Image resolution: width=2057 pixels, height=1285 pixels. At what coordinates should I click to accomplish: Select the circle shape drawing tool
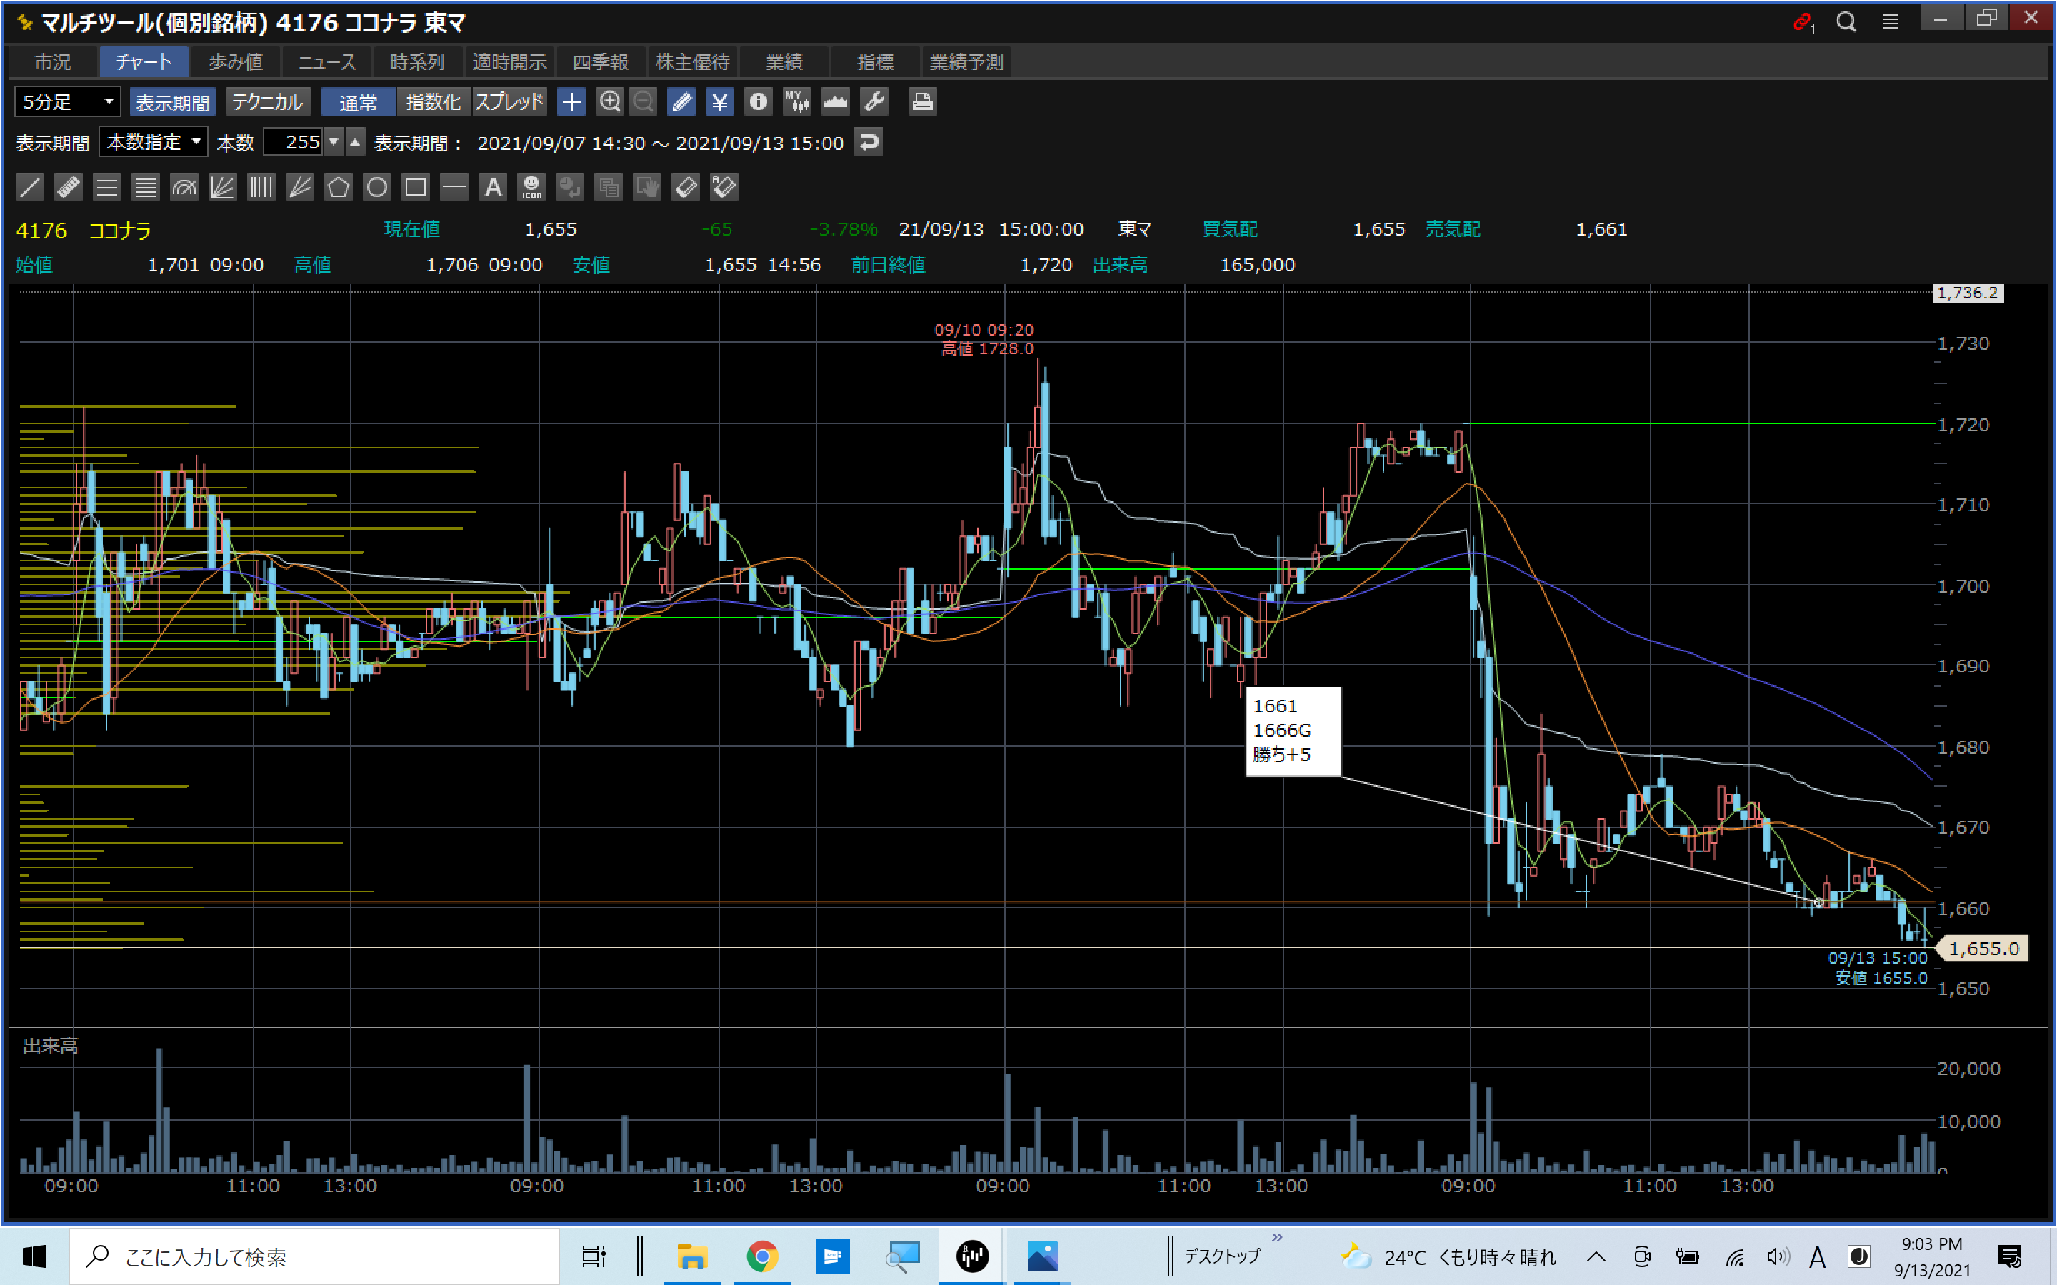point(376,187)
